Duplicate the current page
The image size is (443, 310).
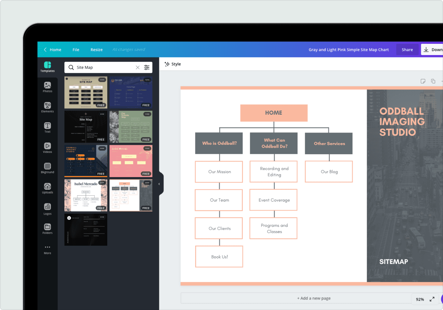click(x=433, y=81)
